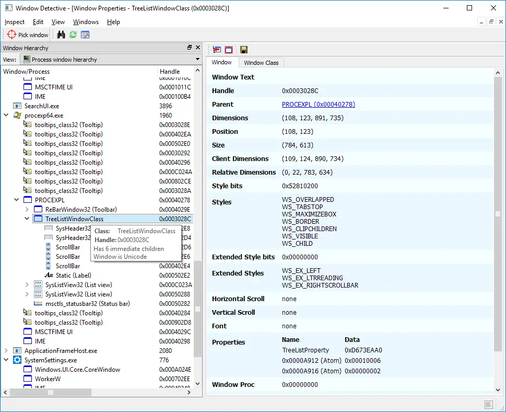The width and height of the screenshot is (506, 412).
Task: Collapse the procexp64.exe tree node
Action: coord(6,116)
